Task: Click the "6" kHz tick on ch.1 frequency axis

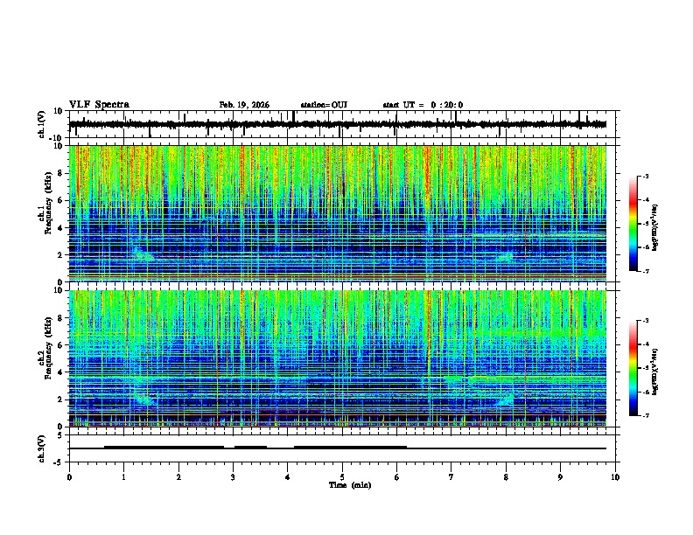Action: (x=60, y=200)
